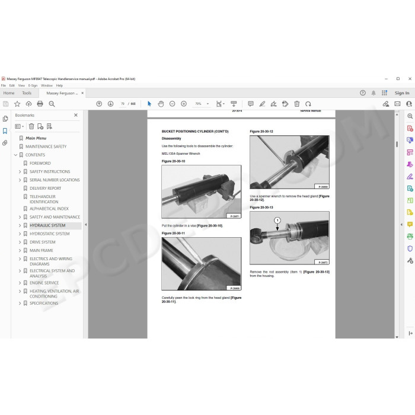Image resolution: width=415 pixels, height=415 pixels.
Task: Open the Protect shield tool
Action: tap(410, 248)
